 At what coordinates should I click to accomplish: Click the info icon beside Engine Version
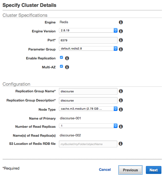(121, 31)
